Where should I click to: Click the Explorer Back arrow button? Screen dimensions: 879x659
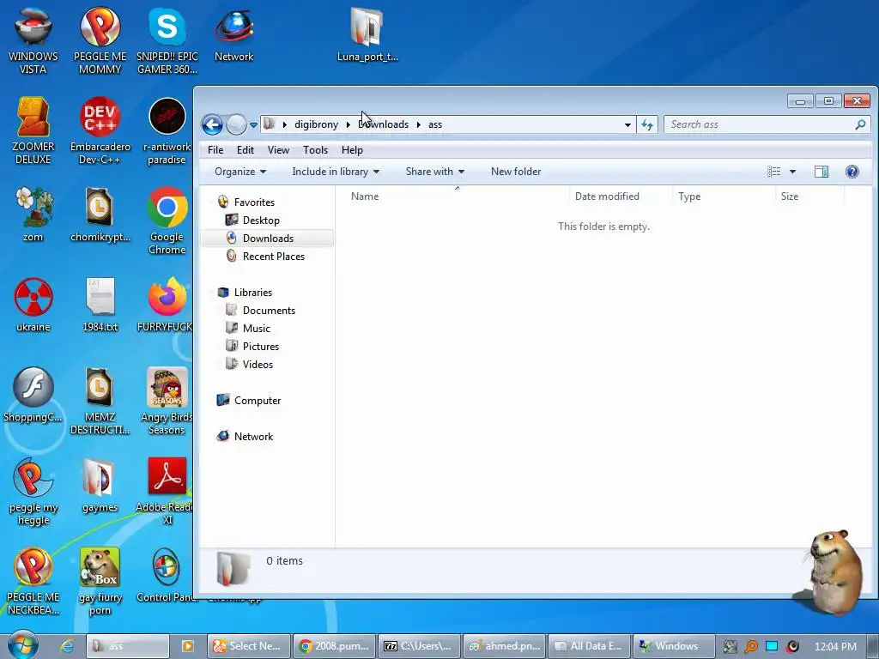(x=213, y=124)
